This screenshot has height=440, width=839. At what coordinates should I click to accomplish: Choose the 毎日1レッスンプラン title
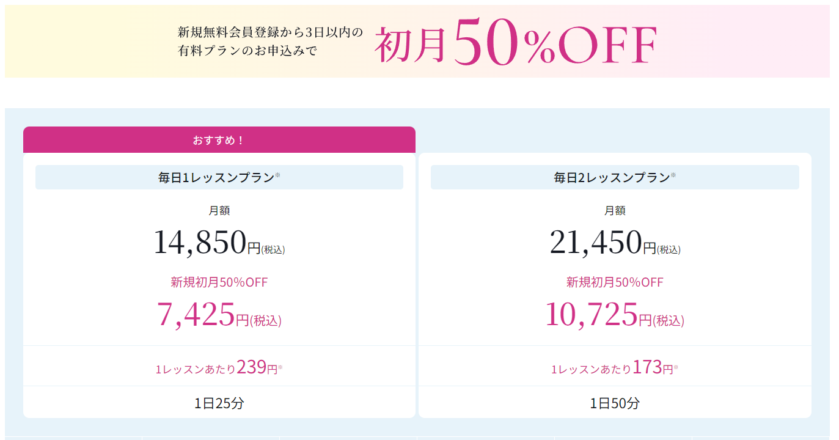click(x=216, y=178)
